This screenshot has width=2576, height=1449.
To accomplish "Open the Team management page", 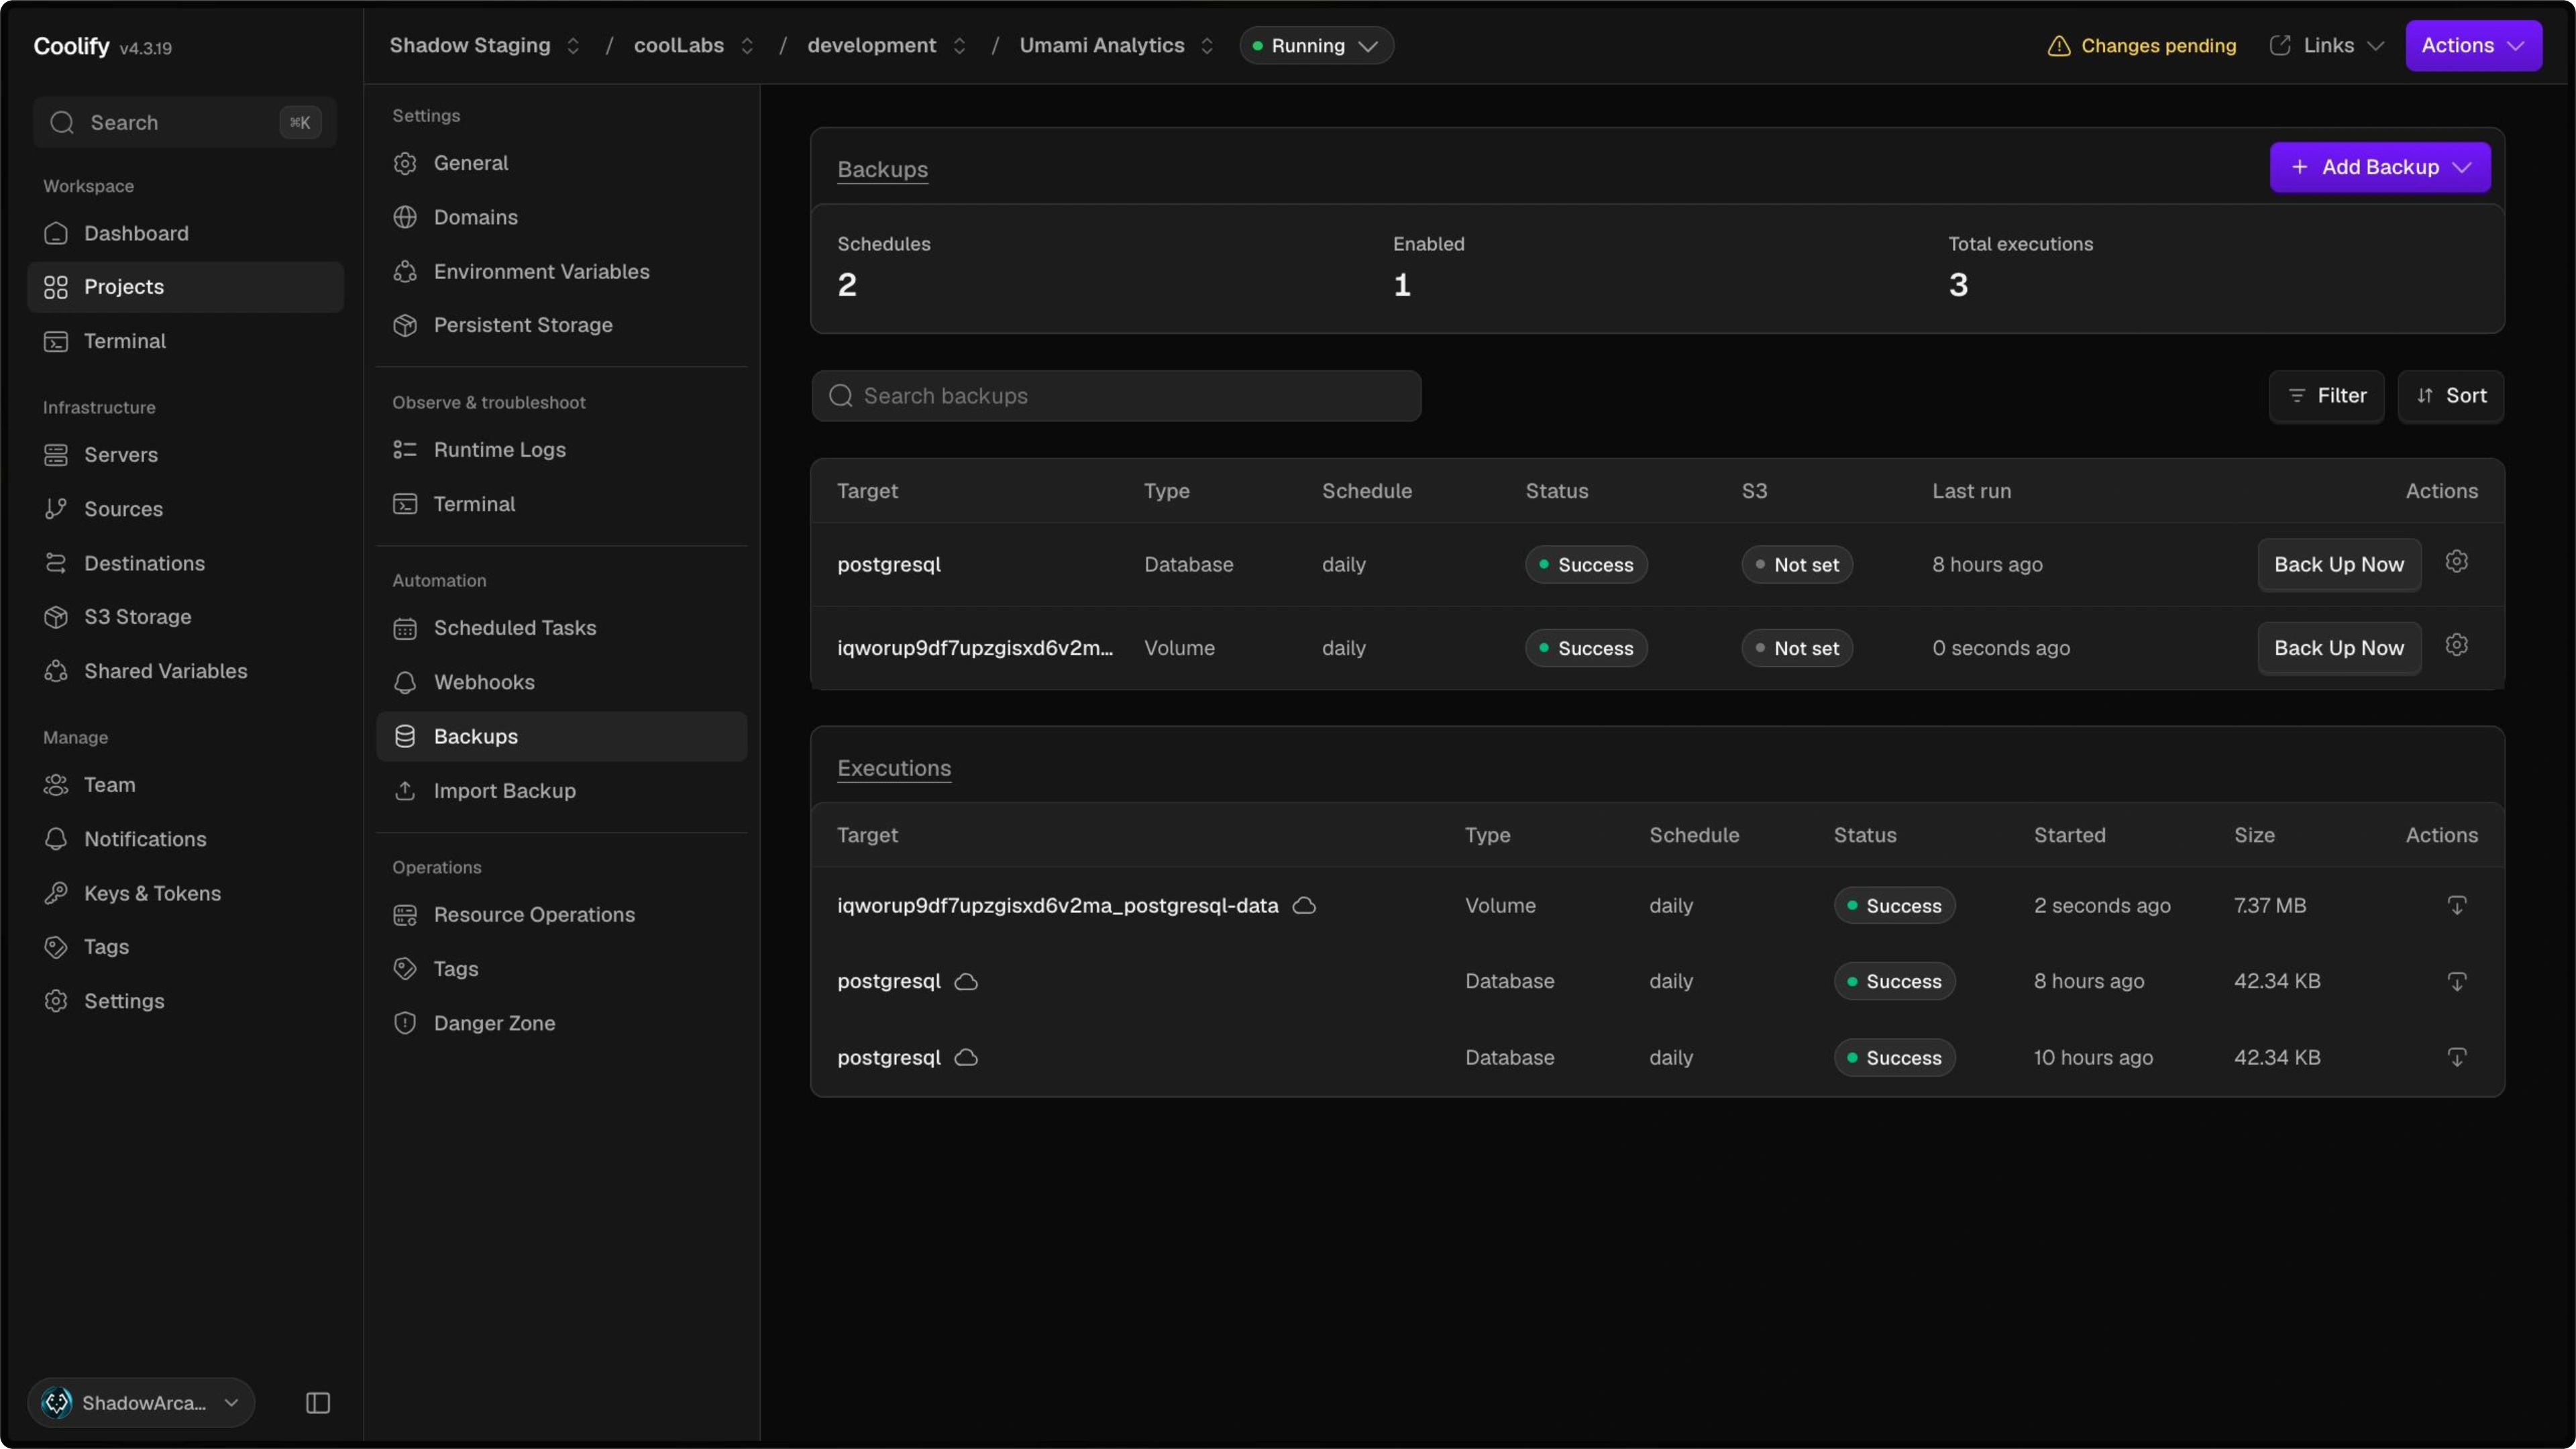I will pyautogui.click(x=186, y=785).
